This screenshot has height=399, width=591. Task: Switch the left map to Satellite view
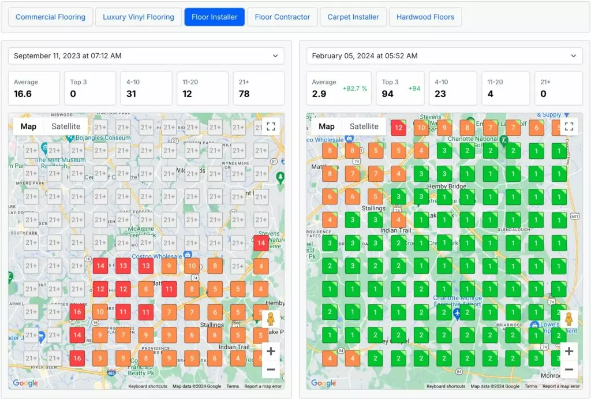pos(66,126)
